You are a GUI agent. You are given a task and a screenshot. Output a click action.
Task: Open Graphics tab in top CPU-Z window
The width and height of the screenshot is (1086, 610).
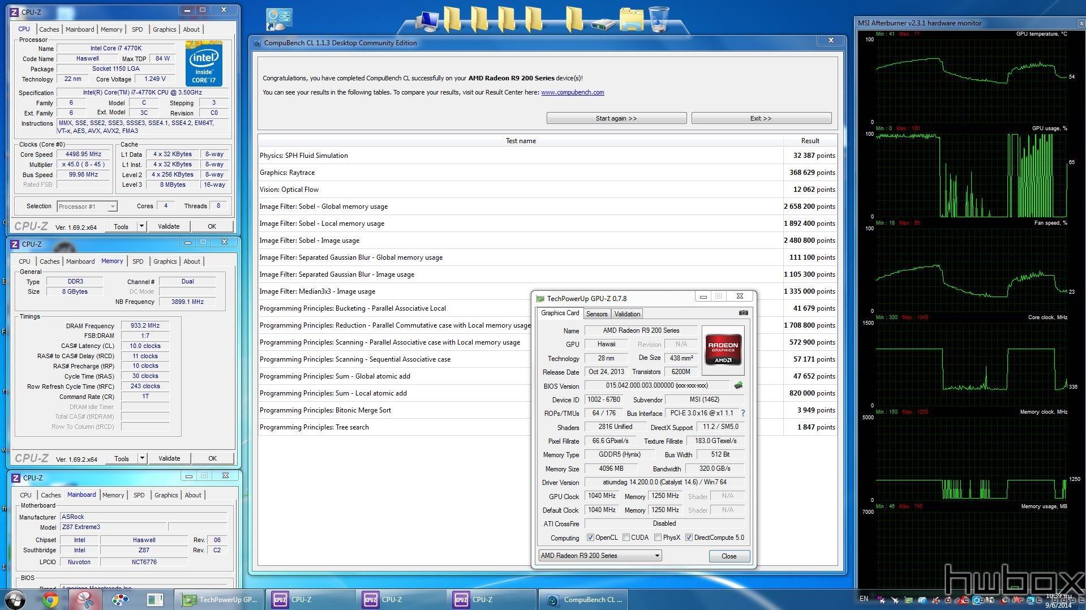[165, 29]
